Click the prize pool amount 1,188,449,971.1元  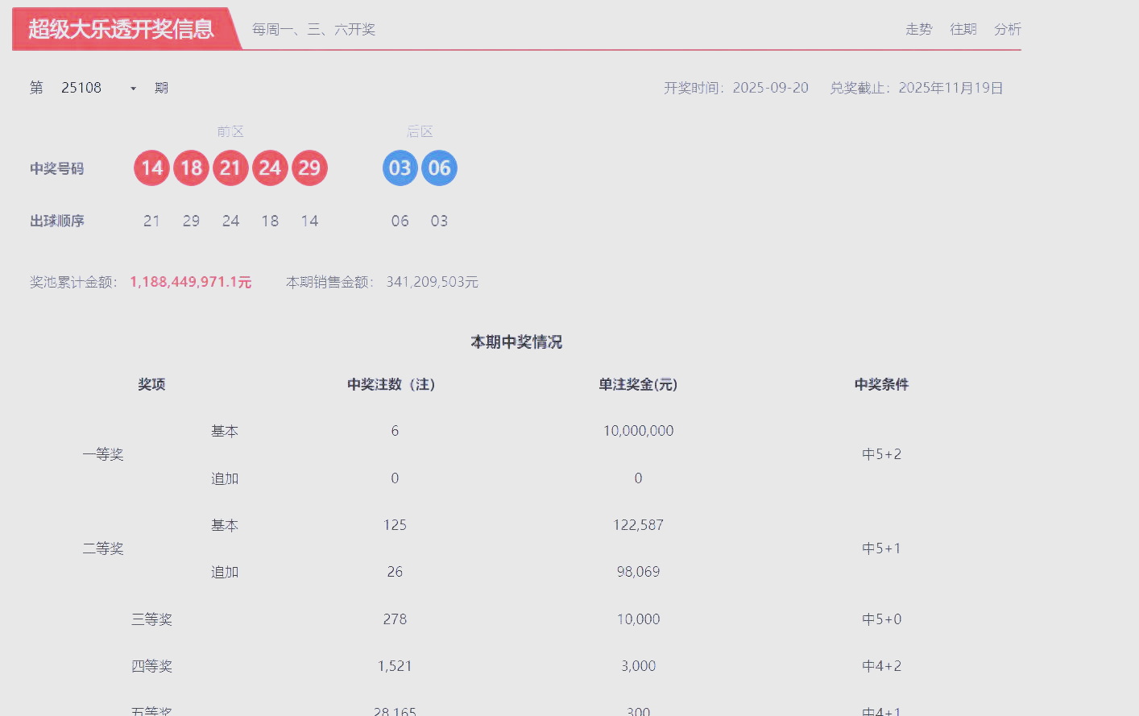pyautogui.click(x=191, y=282)
